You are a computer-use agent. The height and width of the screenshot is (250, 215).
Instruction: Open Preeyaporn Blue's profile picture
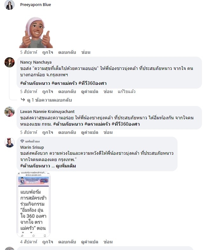pyautogui.click(x=10, y=5)
